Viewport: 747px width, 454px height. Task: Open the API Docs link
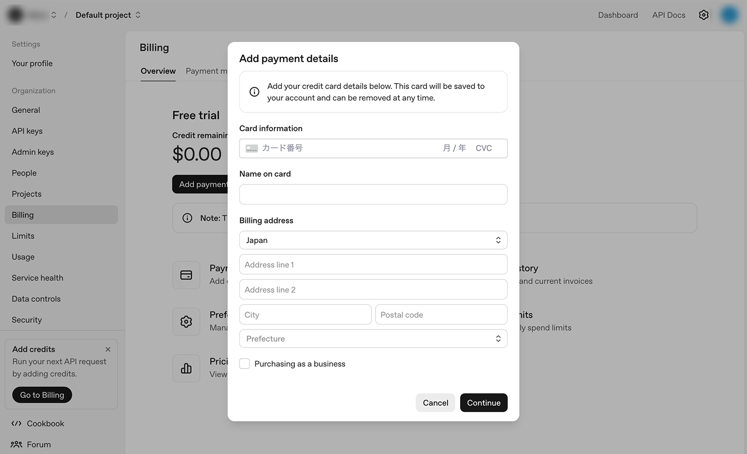[668, 15]
